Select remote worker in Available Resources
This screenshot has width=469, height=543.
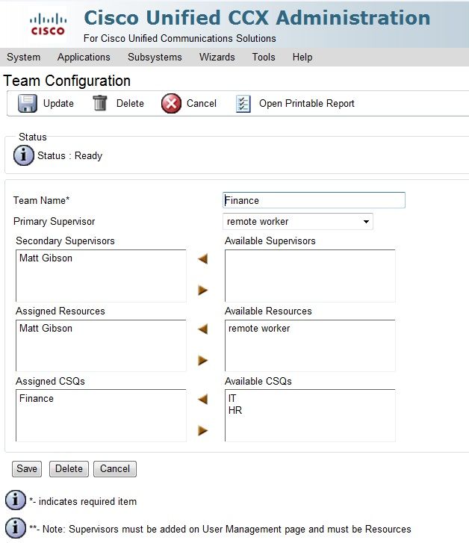pos(259,329)
